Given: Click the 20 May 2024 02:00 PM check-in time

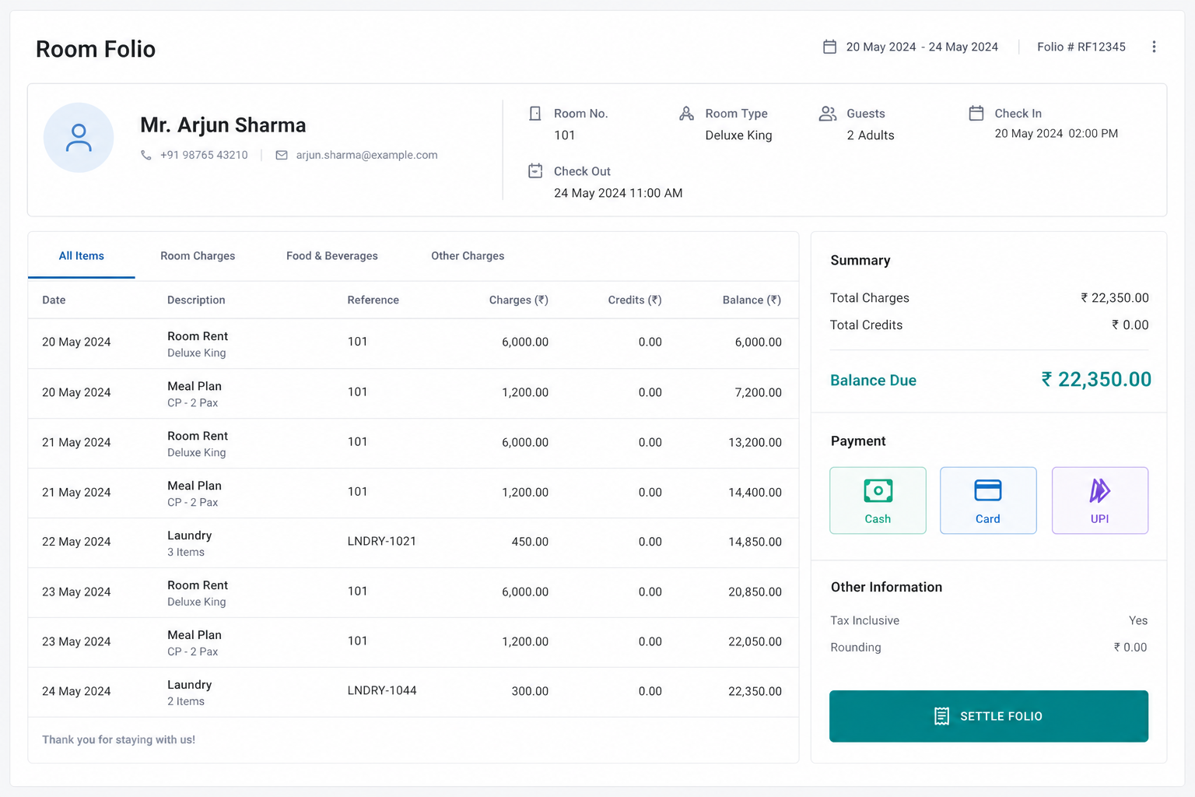Looking at the screenshot, I should 1056,134.
